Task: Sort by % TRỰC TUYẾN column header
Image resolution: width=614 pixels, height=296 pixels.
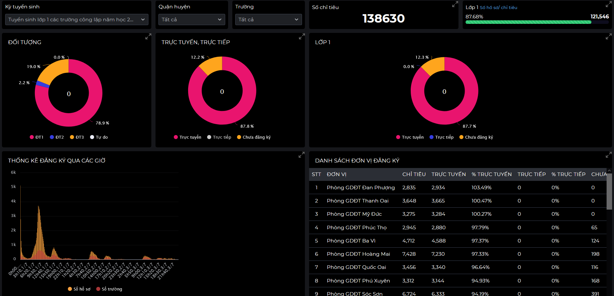Action: (491, 174)
